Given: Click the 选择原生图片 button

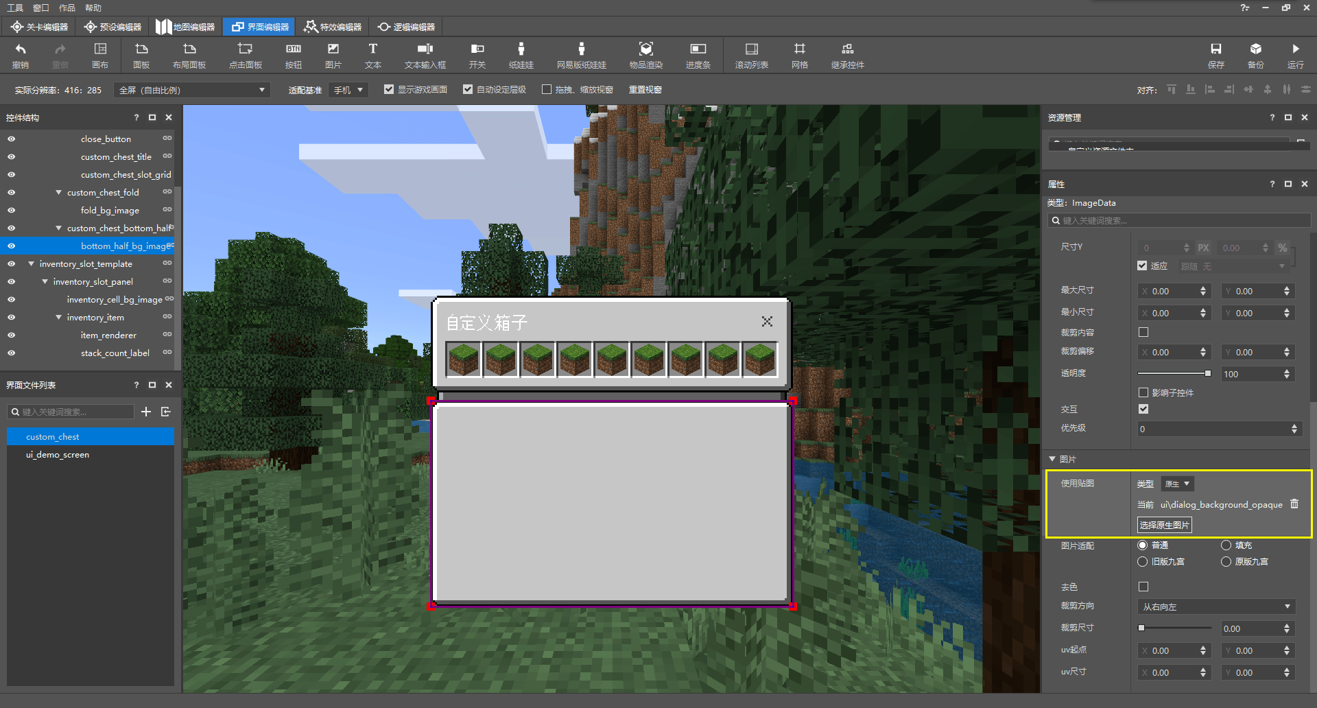Looking at the screenshot, I should [1165, 525].
